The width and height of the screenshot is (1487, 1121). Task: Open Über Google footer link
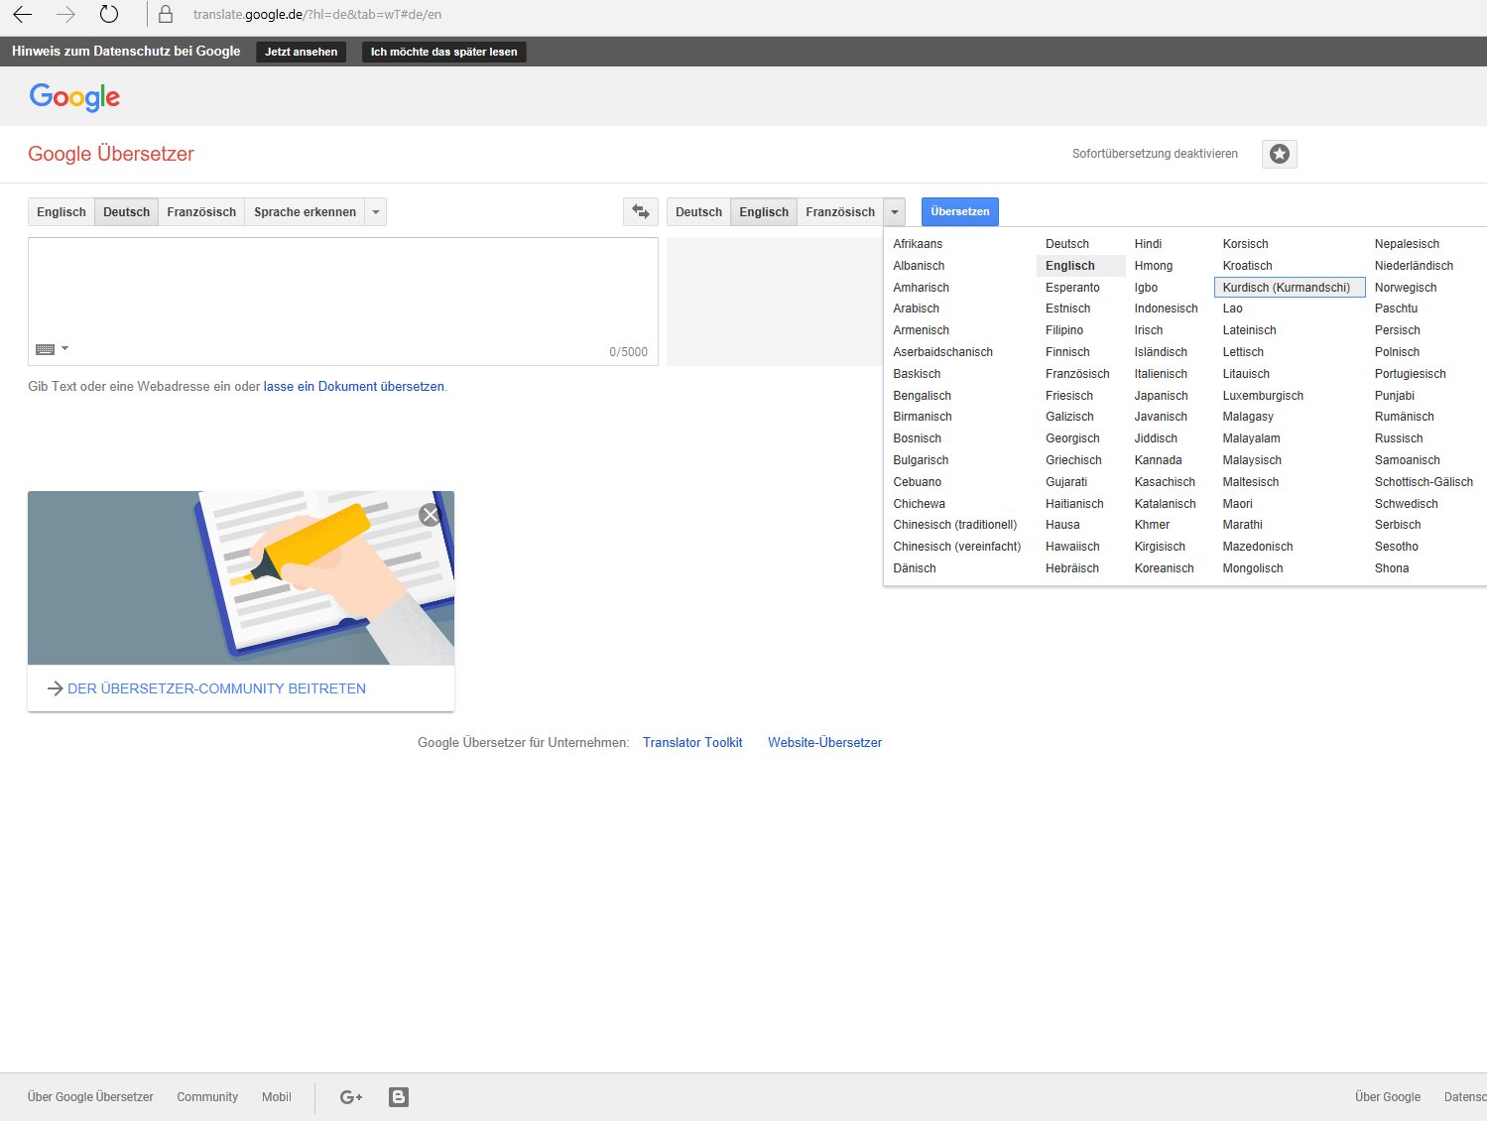(1387, 1097)
